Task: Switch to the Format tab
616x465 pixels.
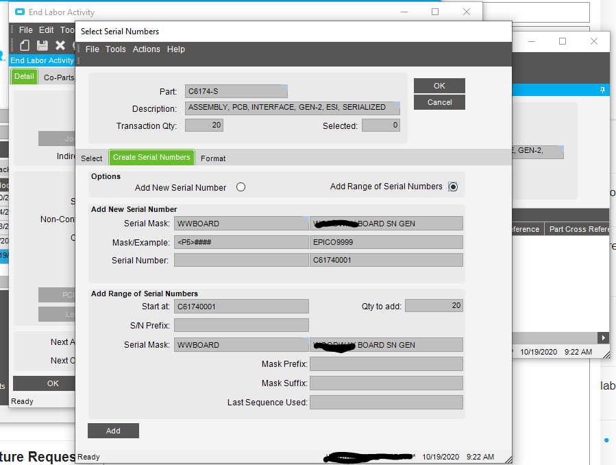Action: pyautogui.click(x=212, y=158)
